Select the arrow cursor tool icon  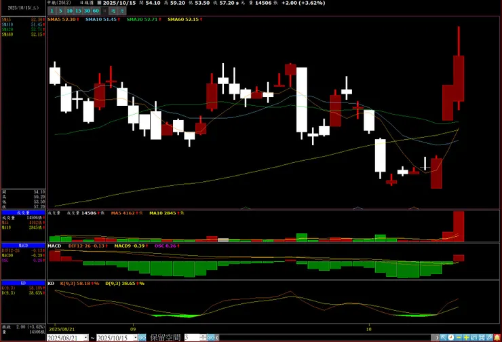coord(443,337)
